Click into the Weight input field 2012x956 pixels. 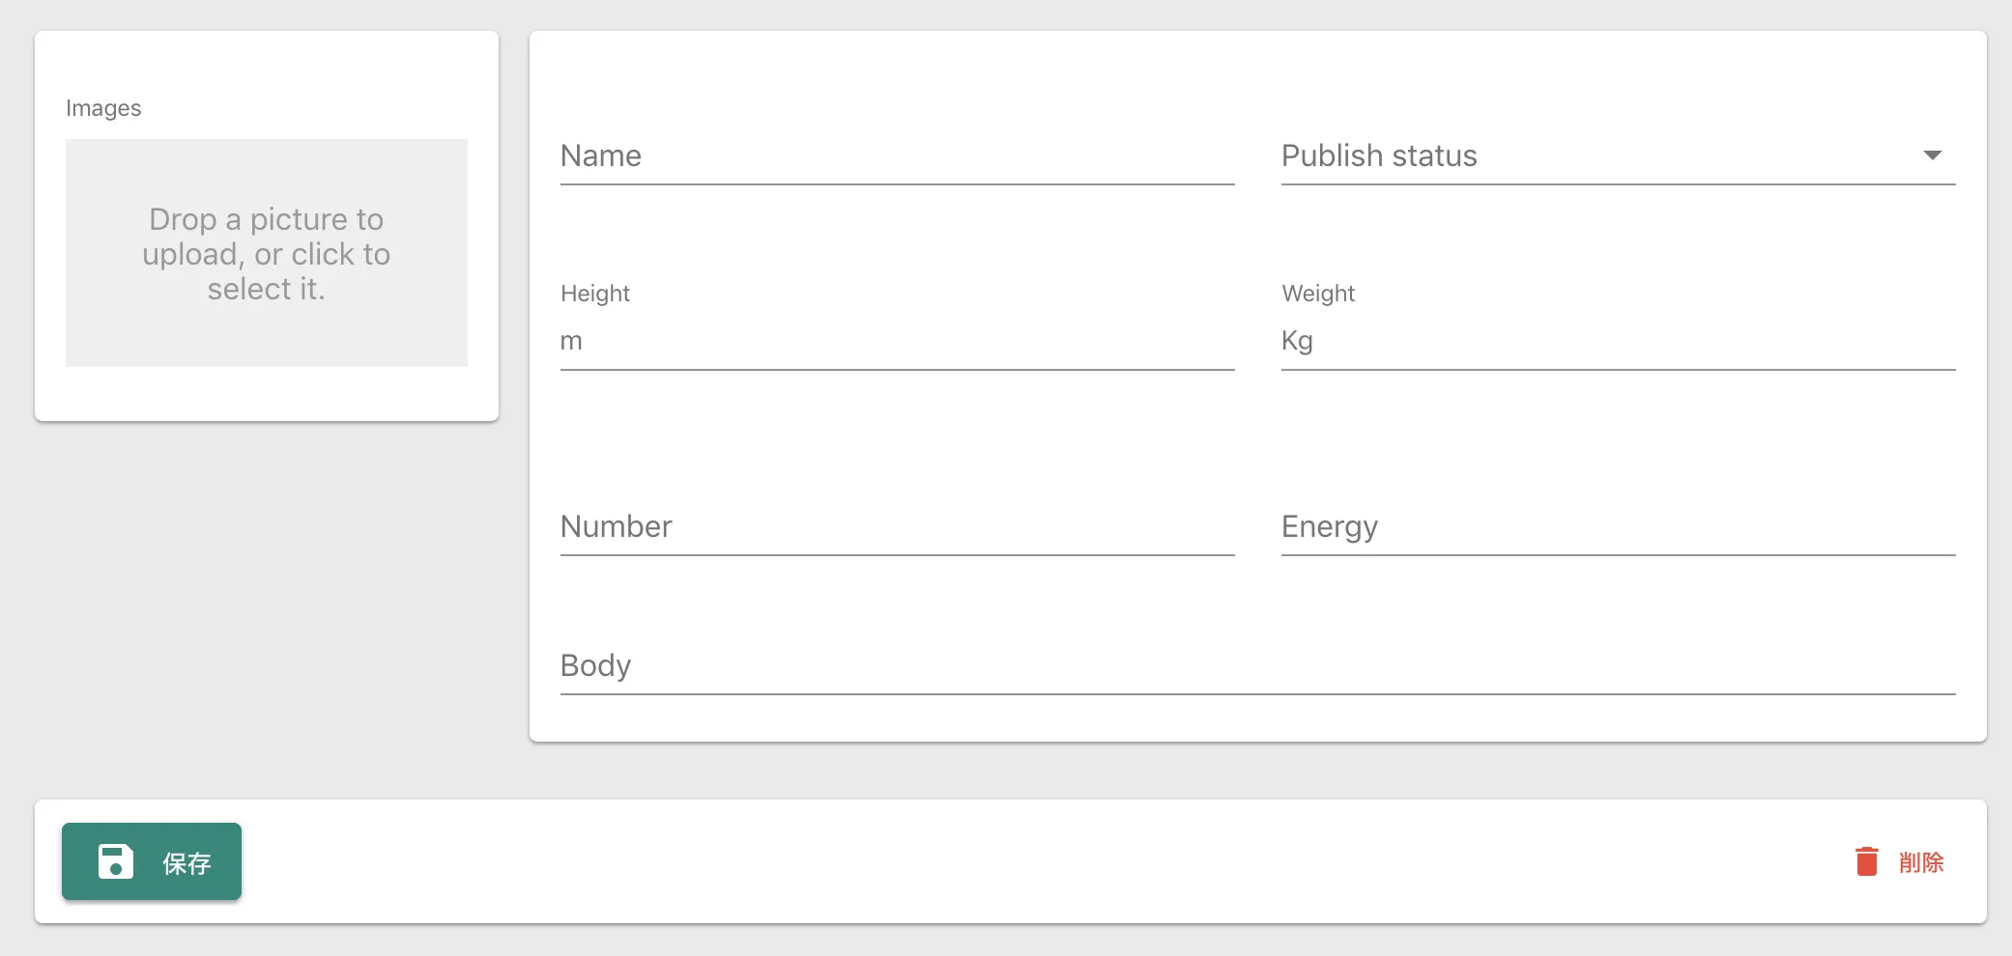(x=1633, y=341)
